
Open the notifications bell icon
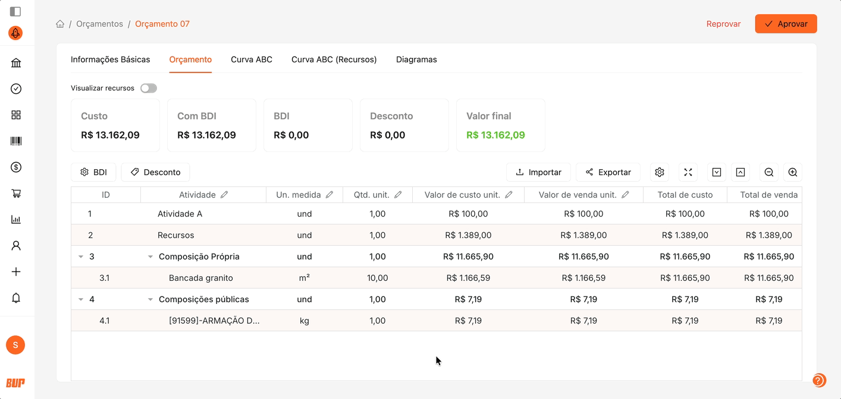coord(16,298)
